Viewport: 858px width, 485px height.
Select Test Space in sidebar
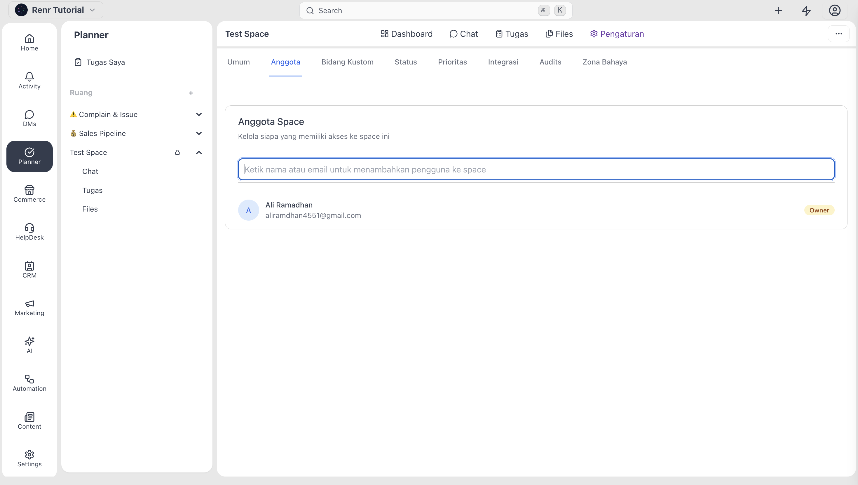coord(88,153)
